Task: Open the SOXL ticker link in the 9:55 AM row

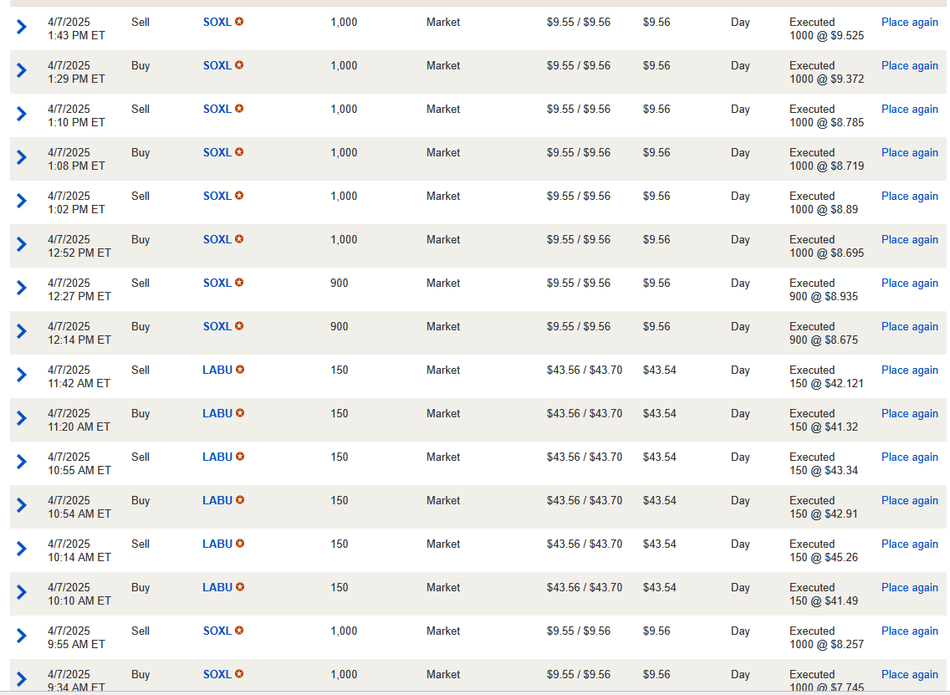Action: pos(217,631)
